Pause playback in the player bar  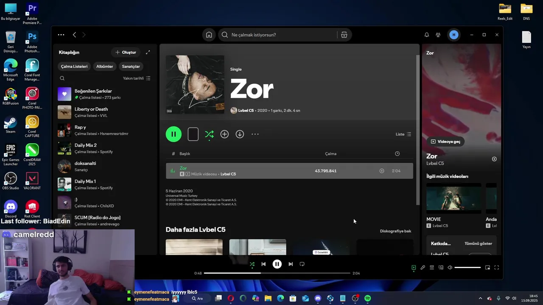277,264
